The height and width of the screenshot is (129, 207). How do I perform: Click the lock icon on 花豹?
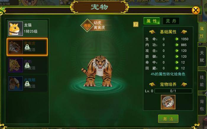(27, 65)
